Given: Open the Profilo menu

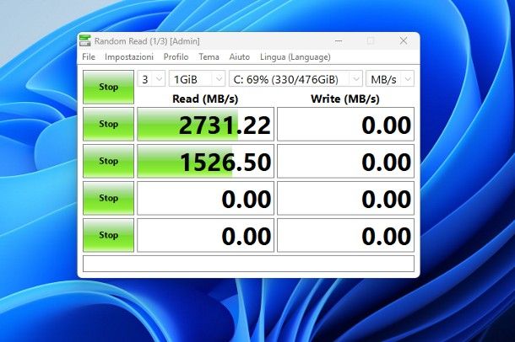Looking at the screenshot, I should coord(176,57).
